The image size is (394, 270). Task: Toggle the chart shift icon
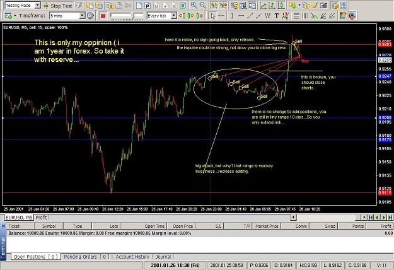click(x=214, y=5)
